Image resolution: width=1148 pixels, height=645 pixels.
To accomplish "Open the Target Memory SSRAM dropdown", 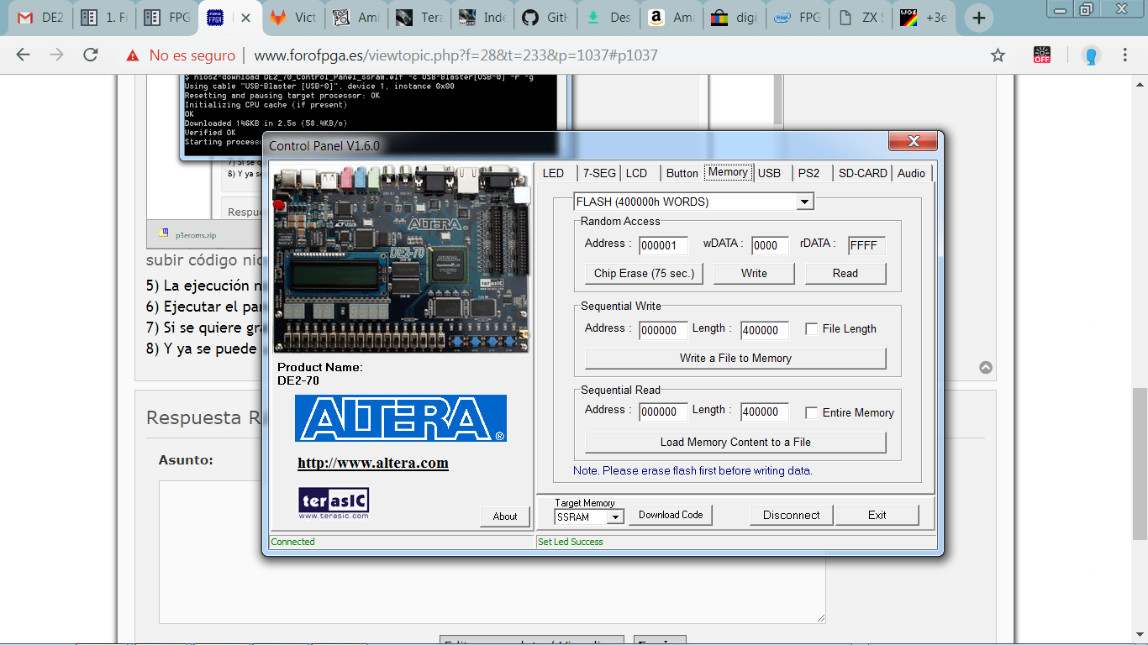I will pos(615,517).
